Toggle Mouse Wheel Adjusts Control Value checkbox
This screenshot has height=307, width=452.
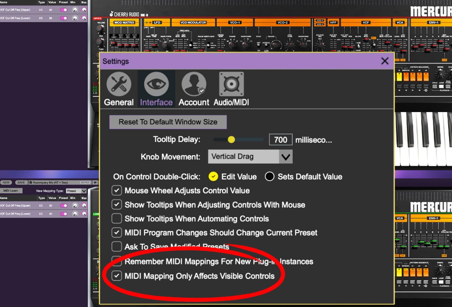coord(117,191)
